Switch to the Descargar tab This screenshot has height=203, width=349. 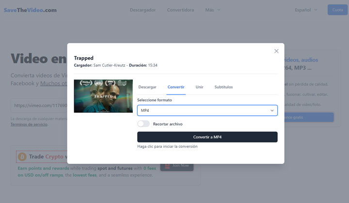(x=147, y=87)
